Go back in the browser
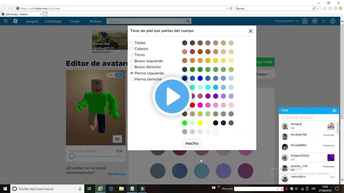Viewport: 344px width, 193px height. click(5, 8)
